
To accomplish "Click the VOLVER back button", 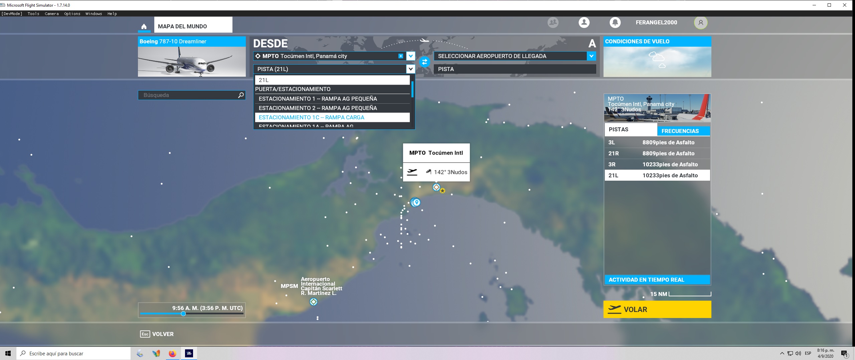I will tap(157, 334).
